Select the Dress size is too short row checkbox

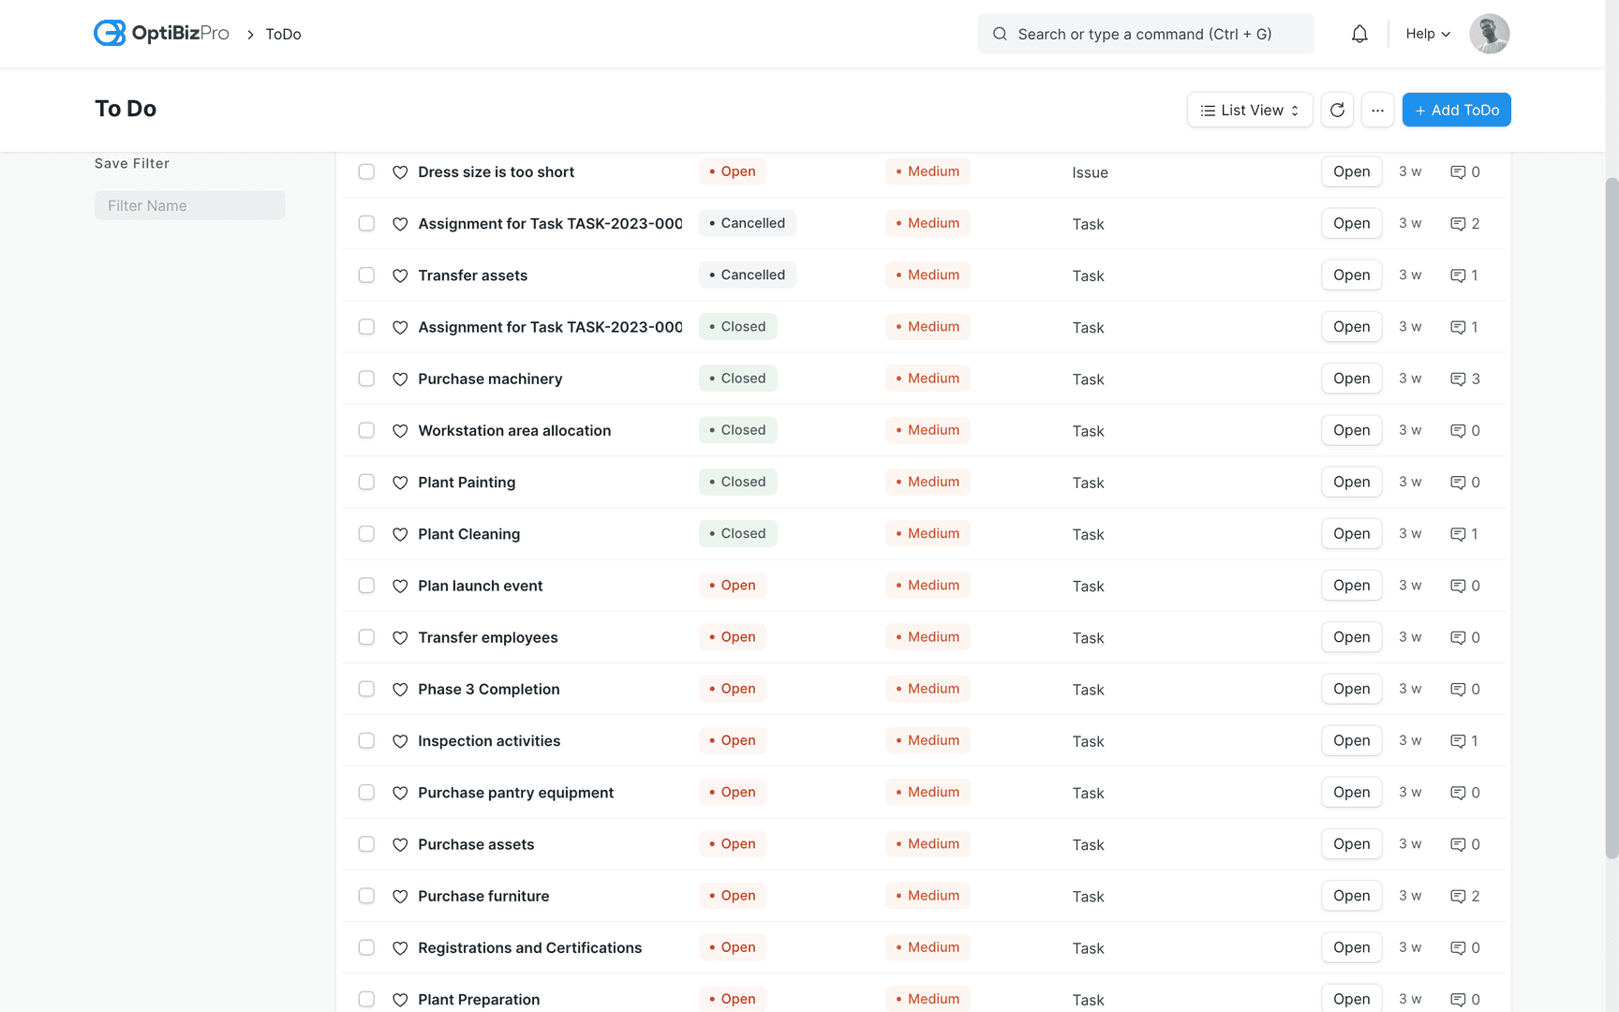tap(366, 172)
